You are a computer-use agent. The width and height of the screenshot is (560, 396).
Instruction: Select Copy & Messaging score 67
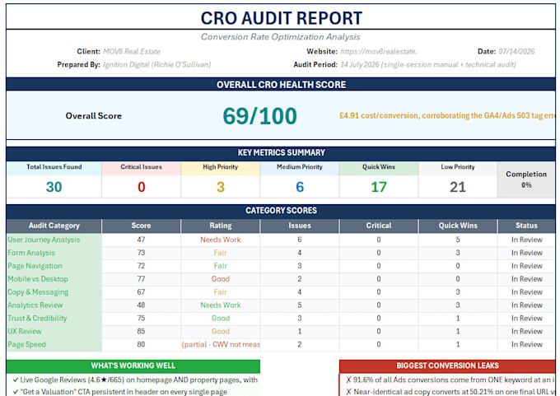click(141, 292)
